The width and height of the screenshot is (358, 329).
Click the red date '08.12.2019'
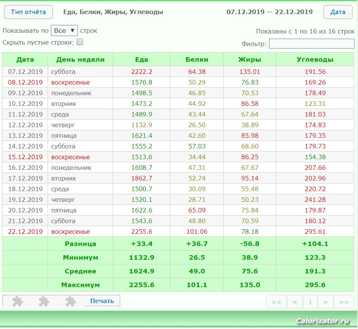pos(26,82)
